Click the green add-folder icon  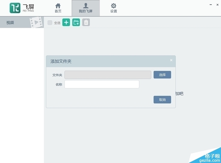coord(76,22)
